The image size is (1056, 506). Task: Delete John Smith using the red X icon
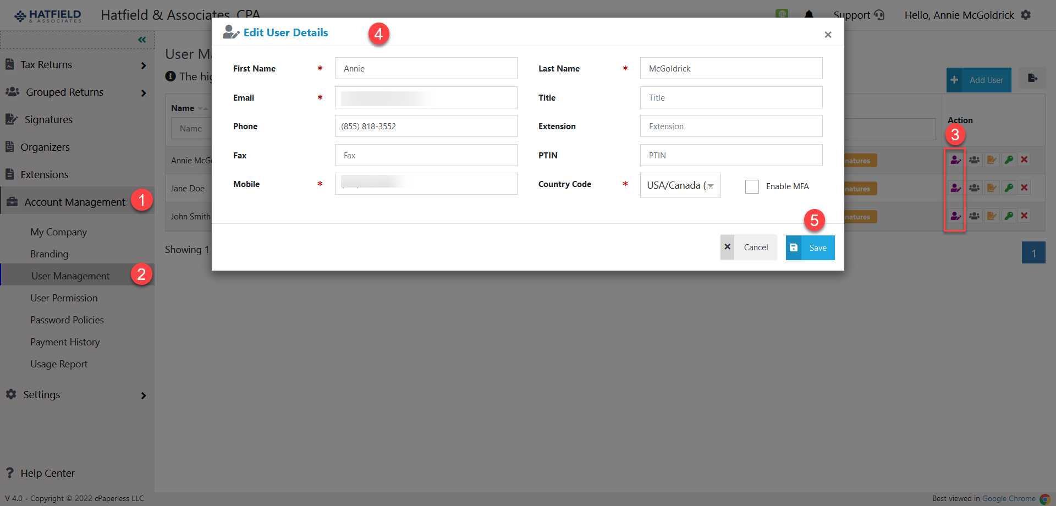1024,216
